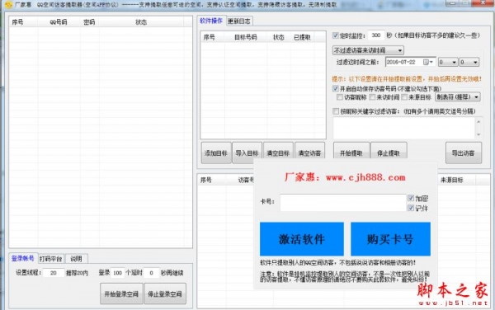Click the 延时 seconds field showing 0

(151, 273)
